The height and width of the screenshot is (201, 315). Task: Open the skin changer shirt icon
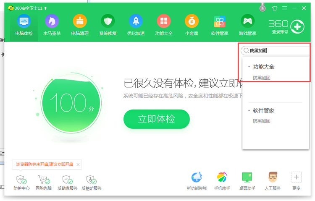tap(275, 8)
